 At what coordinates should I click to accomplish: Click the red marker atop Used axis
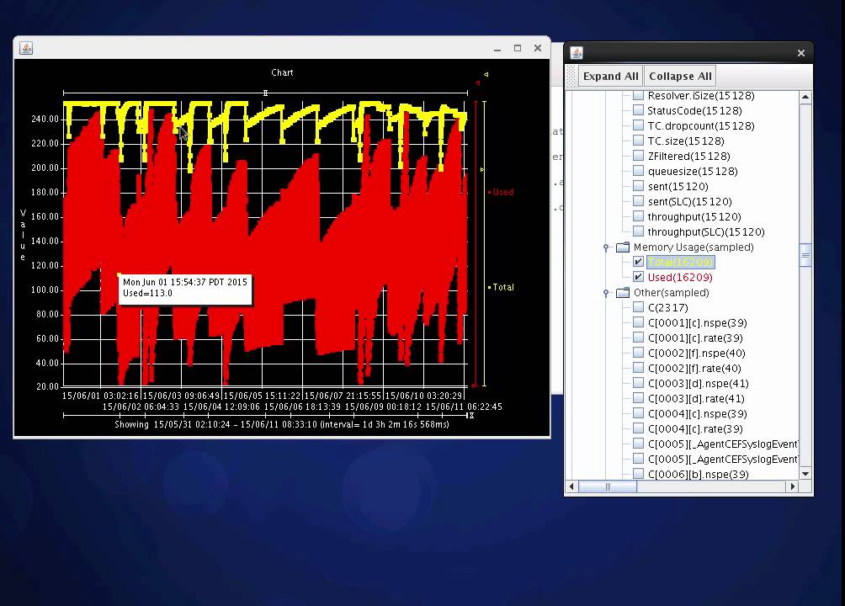point(477,83)
